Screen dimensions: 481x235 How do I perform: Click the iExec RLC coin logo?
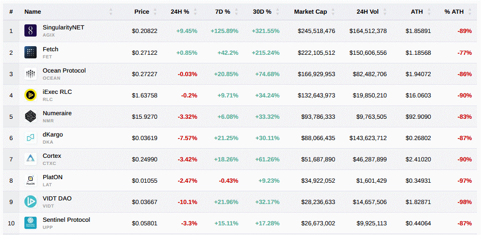click(31, 95)
